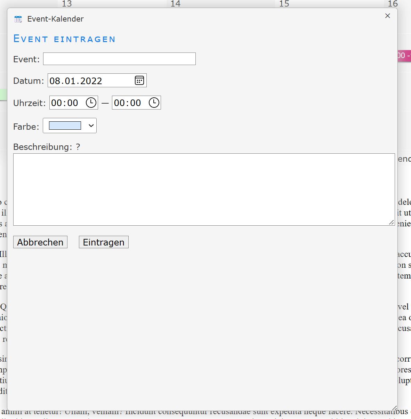Open the end time clock picker
Screen dimensions: 411x419
click(154, 103)
